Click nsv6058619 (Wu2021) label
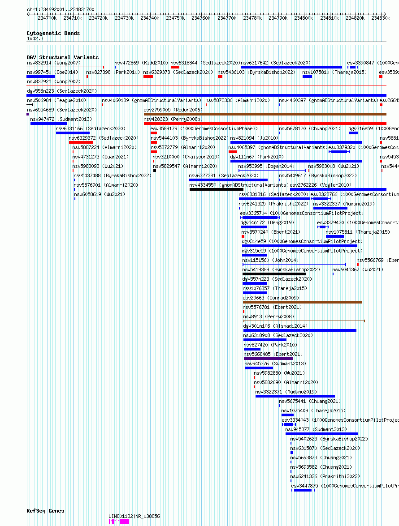 (x=100, y=194)
